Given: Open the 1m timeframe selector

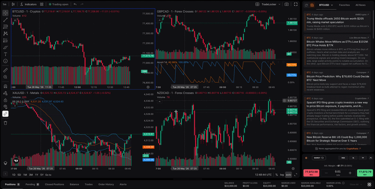Looking at the screenshot, I should [5, 4].
